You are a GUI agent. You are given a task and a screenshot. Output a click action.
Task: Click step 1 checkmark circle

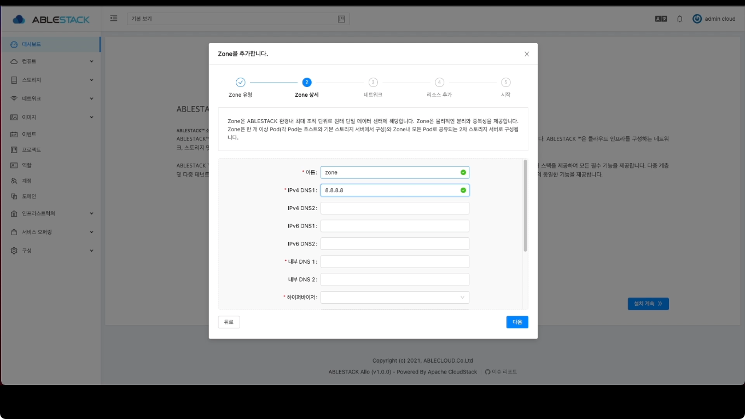(241, 82)
